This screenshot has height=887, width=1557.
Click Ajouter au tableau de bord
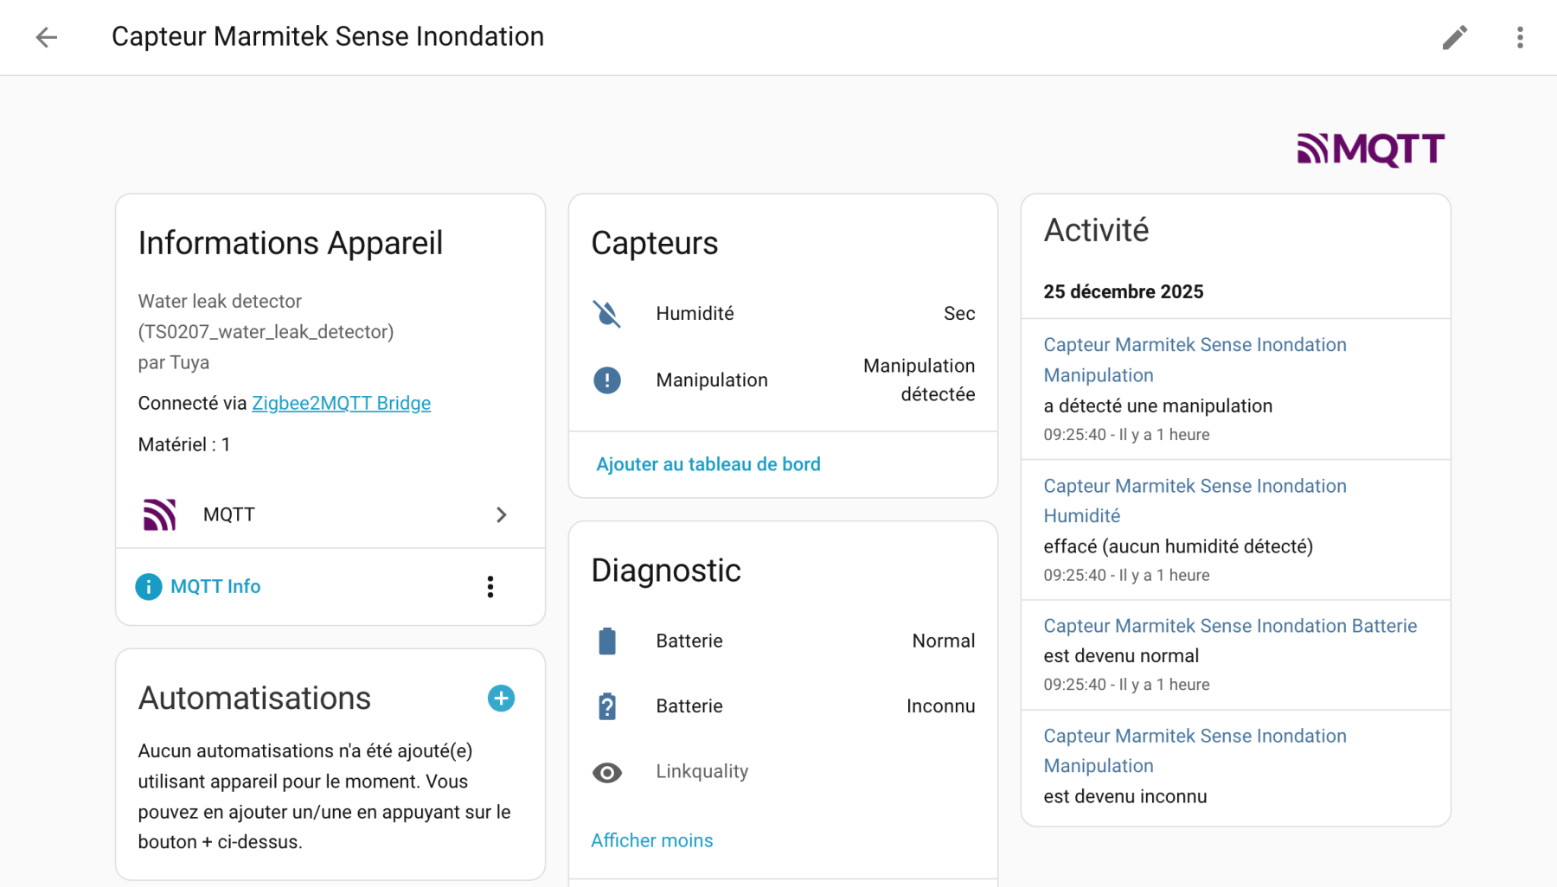click(708, 464)
